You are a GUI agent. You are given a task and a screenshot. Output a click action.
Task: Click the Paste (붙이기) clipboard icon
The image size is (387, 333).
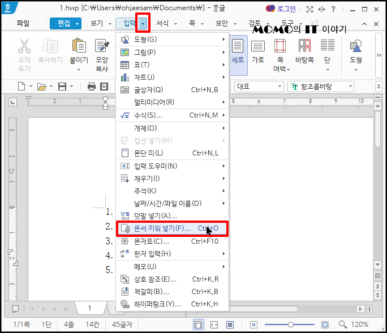(x=79, y=46)
